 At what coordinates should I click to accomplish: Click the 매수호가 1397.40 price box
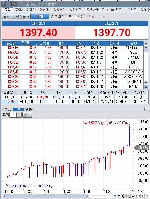(39, 33)
